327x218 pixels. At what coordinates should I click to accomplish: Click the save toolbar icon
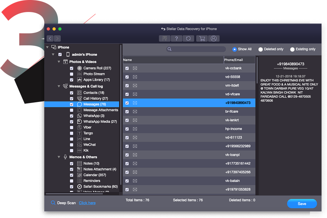165,38
